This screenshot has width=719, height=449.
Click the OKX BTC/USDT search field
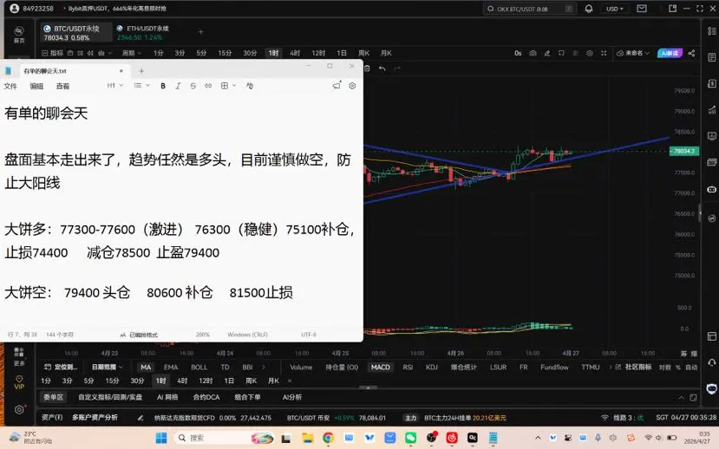click(x=529, y=9)
